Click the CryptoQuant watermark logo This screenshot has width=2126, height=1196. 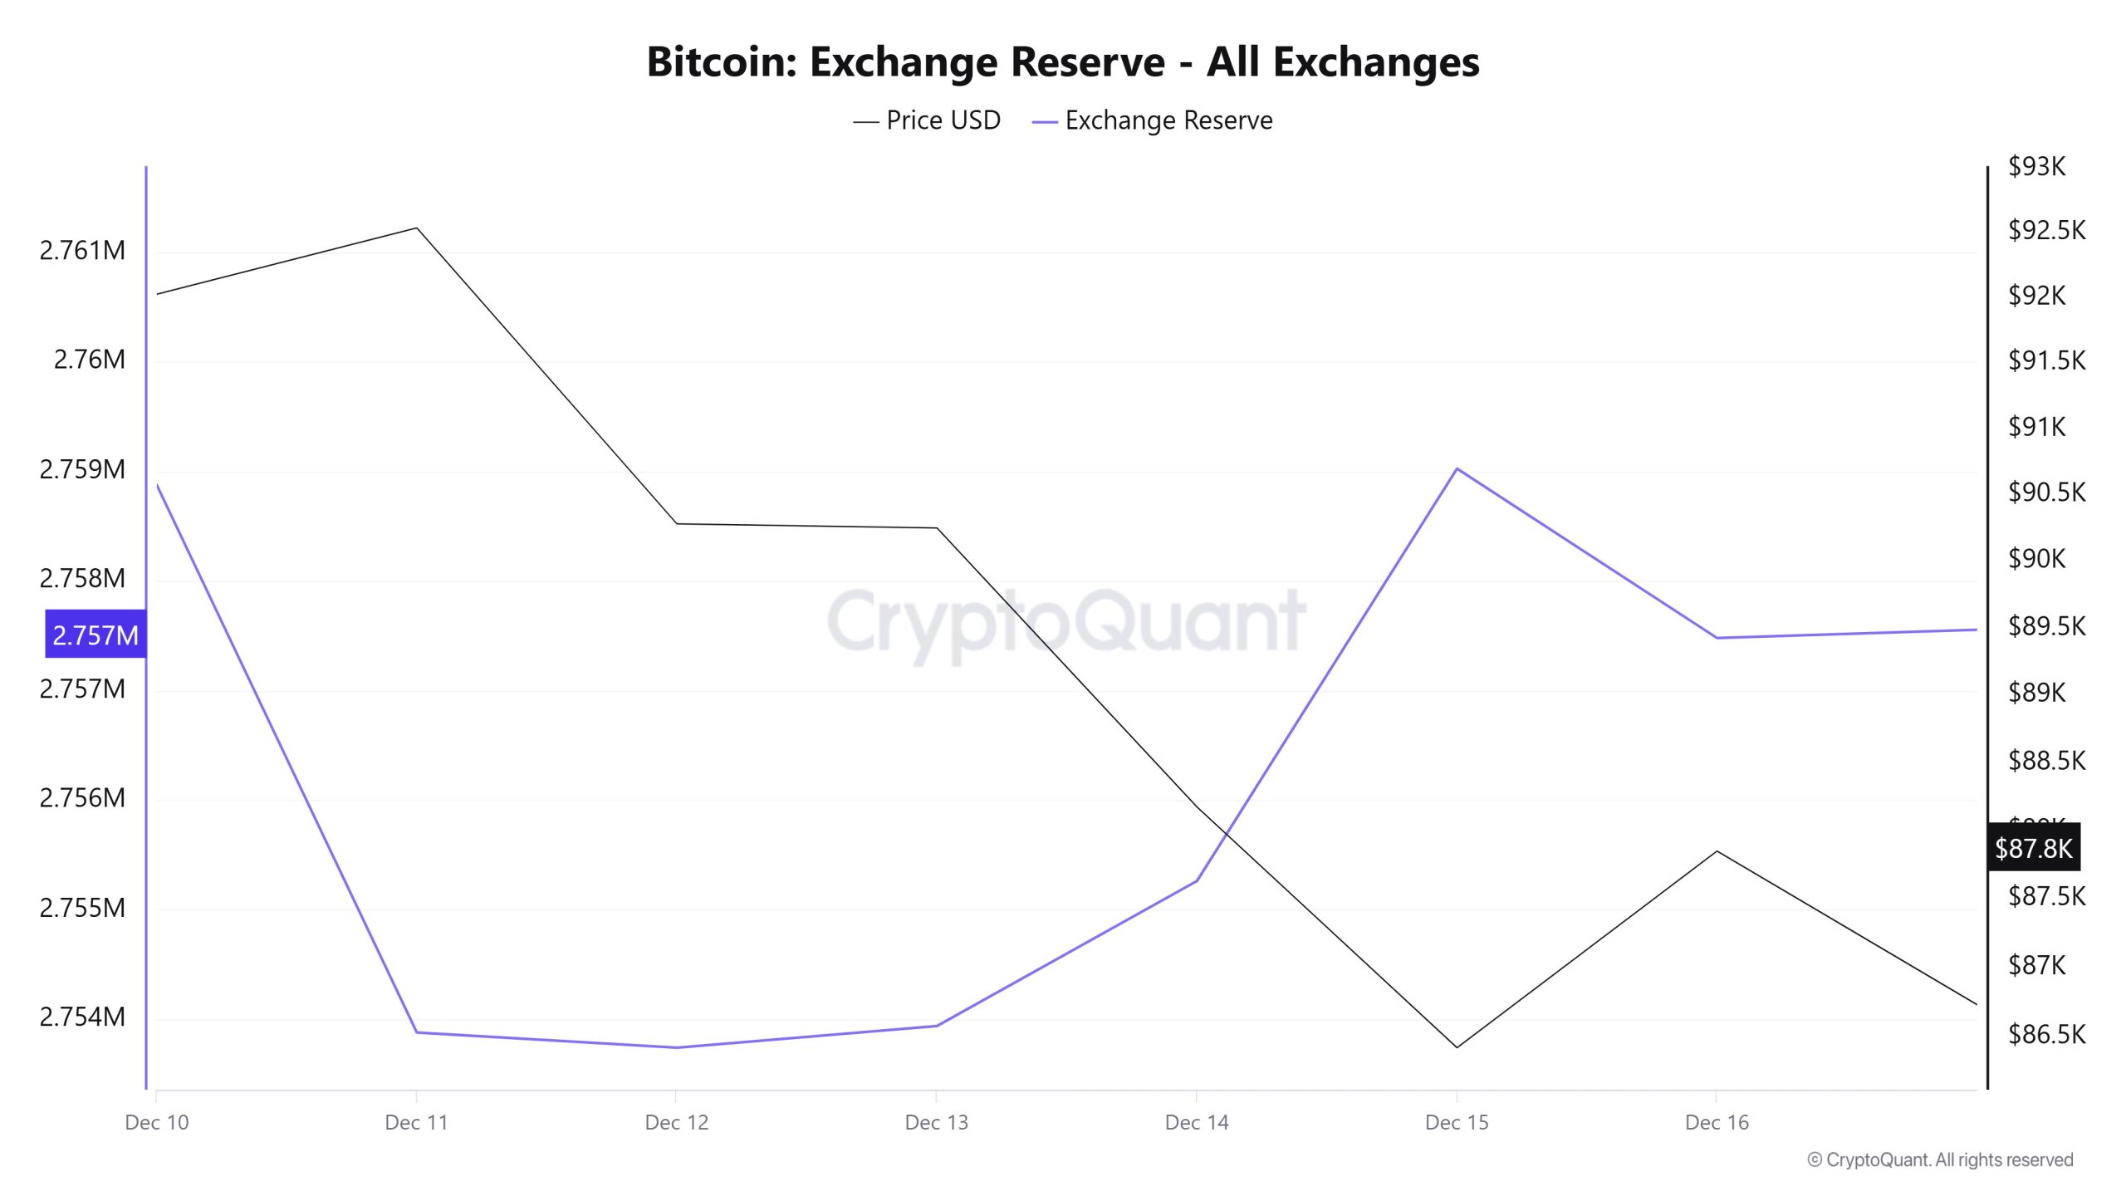(1066, 620)
